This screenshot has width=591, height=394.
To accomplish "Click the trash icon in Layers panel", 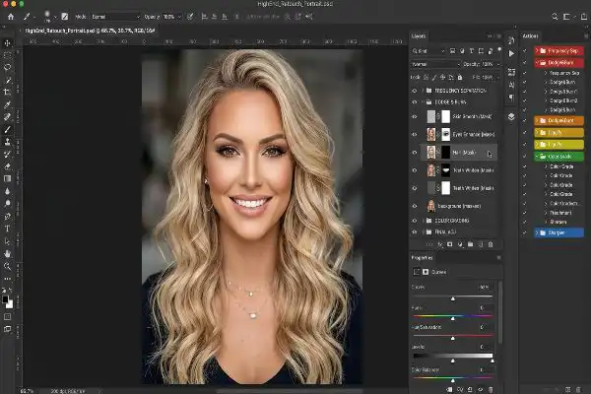I will 491,244.
